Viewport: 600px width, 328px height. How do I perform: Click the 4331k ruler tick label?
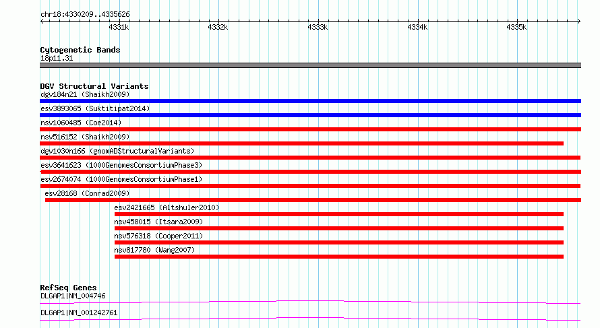[119, 27]
